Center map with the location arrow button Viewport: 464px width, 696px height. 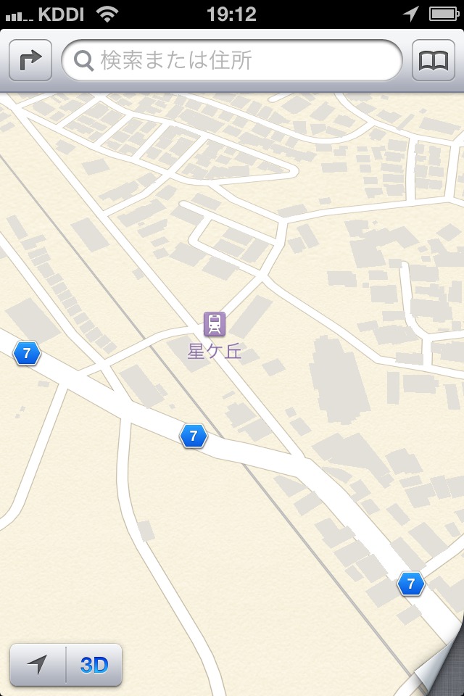pos(37,665)
